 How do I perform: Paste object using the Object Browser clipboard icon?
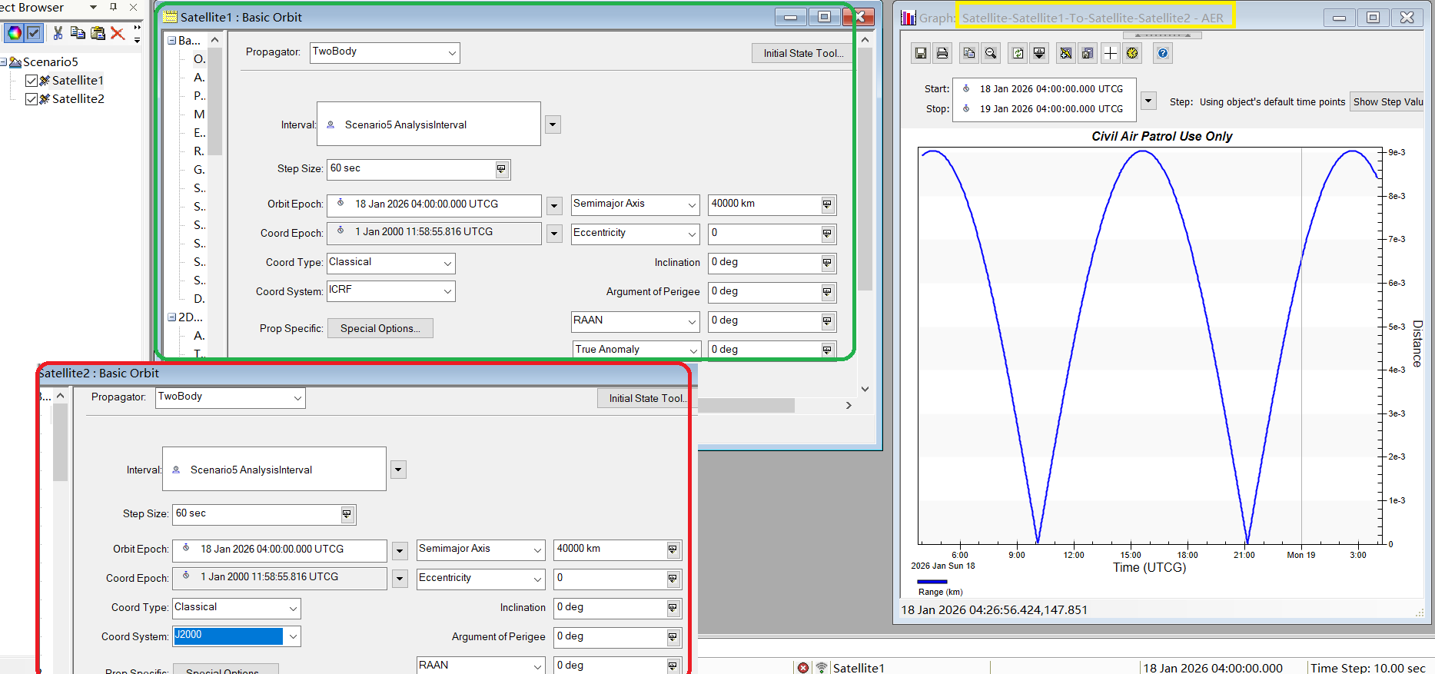(x=98, y=33)
